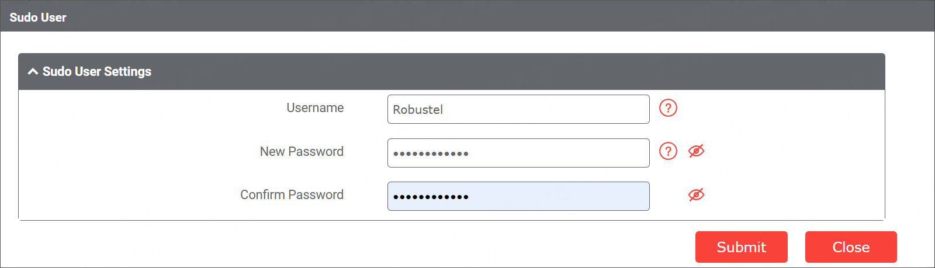Click the help icon beside New Password
The width and height of the screenshot is (935, 268).
668,151
